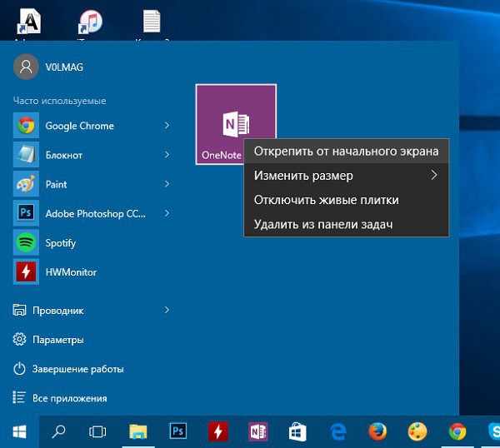Viewport: 500px width, 448px height.
Task: Launch Firefox from the taskbar
Action: (x=377, y=431)
